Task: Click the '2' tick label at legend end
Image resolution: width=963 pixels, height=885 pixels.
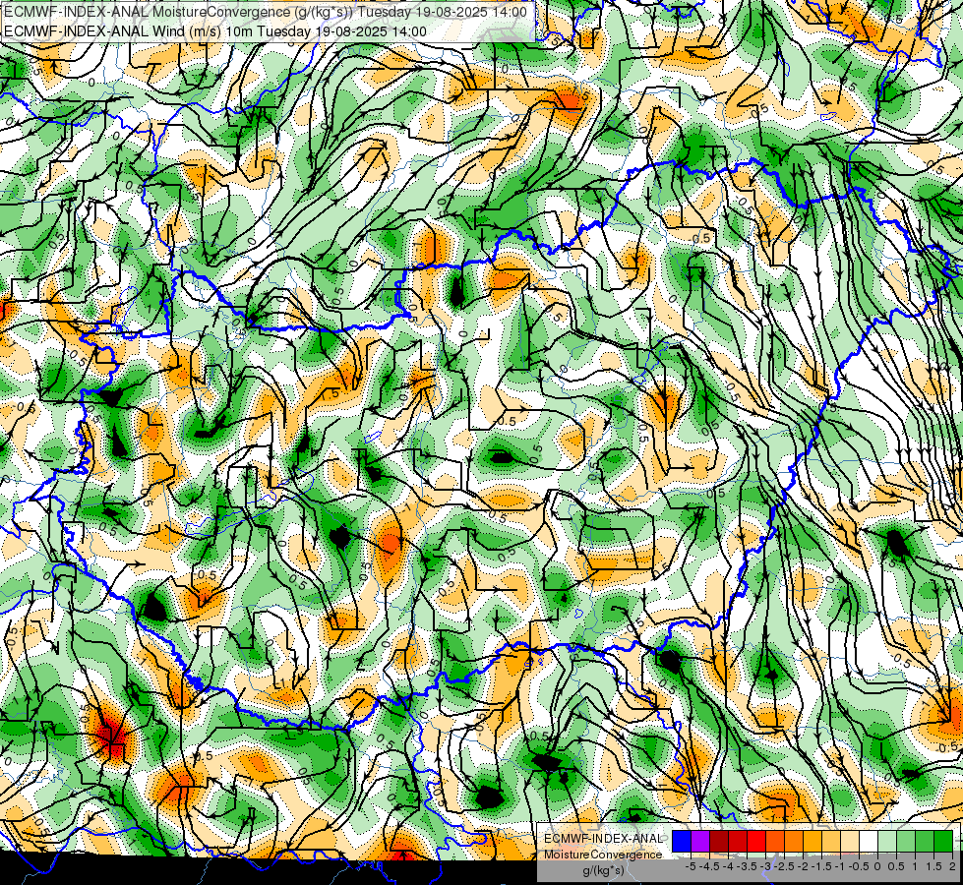Action: coord(952,866)
